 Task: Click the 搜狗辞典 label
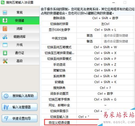click(59, 88)
